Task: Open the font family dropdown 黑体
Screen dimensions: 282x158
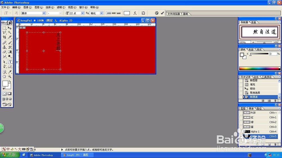Action: (44, 13)
